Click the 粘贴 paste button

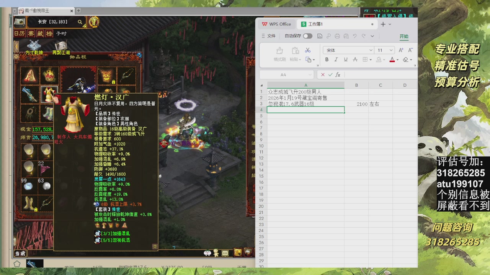click(294, 54)
